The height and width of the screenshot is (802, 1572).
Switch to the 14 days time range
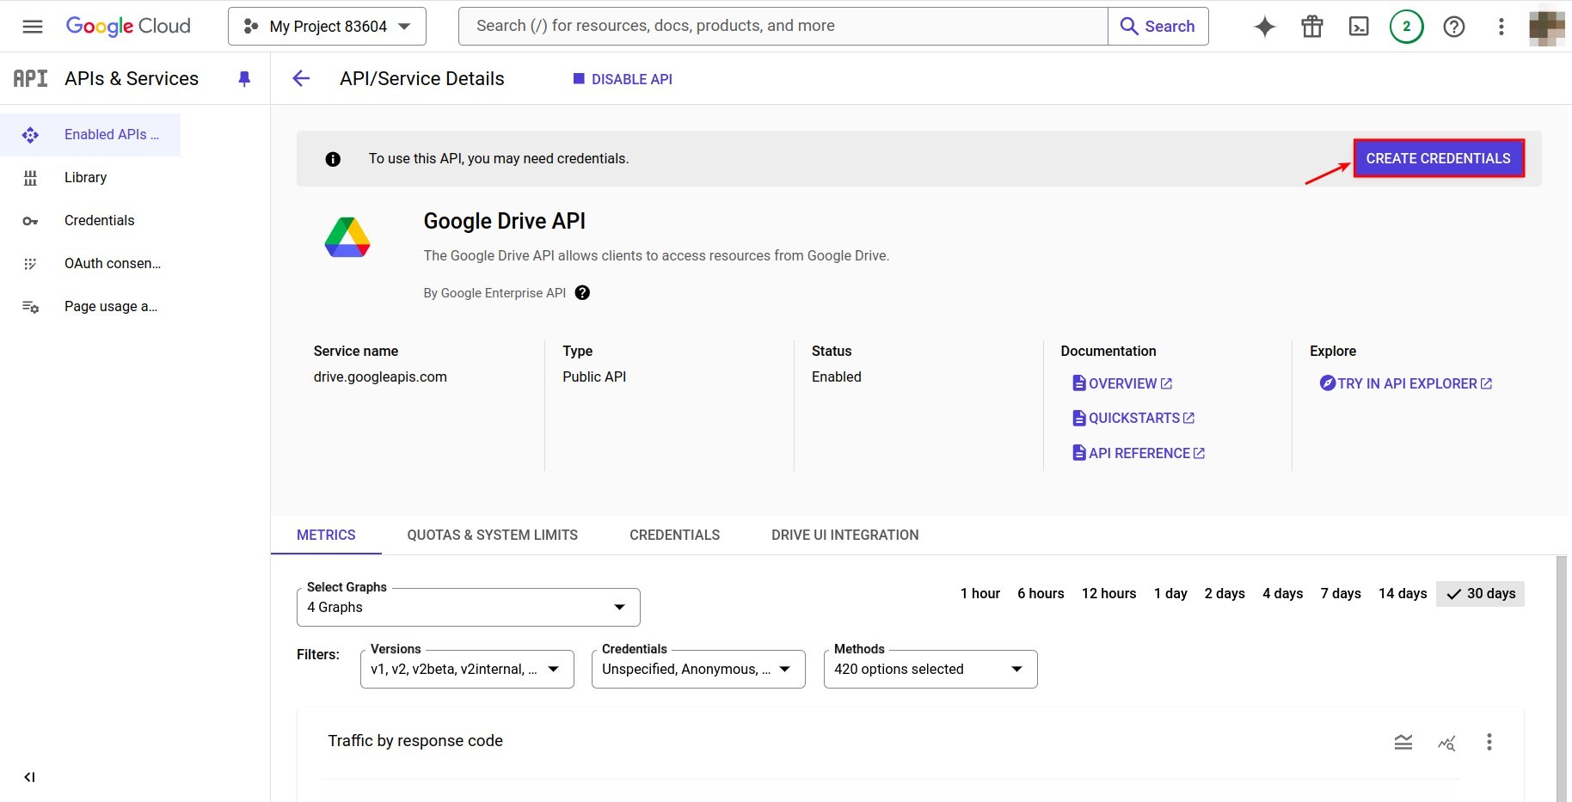coord(1402,593)
